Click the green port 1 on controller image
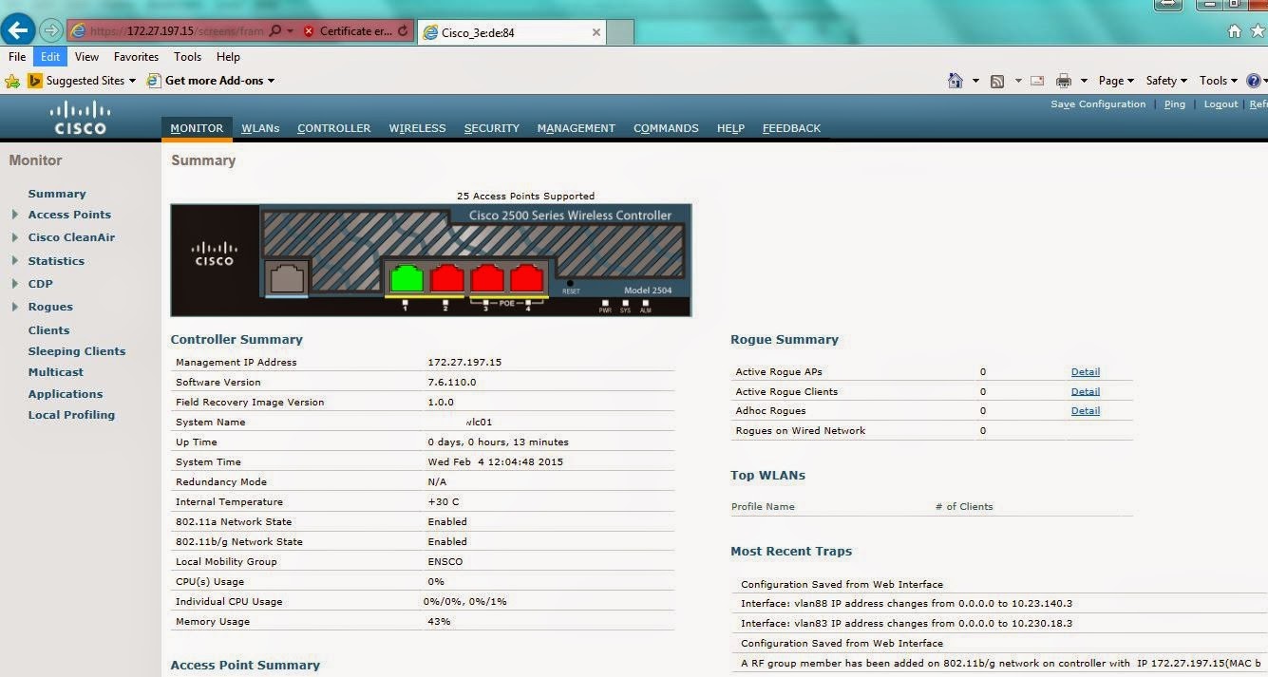 [x=407, y=278]
